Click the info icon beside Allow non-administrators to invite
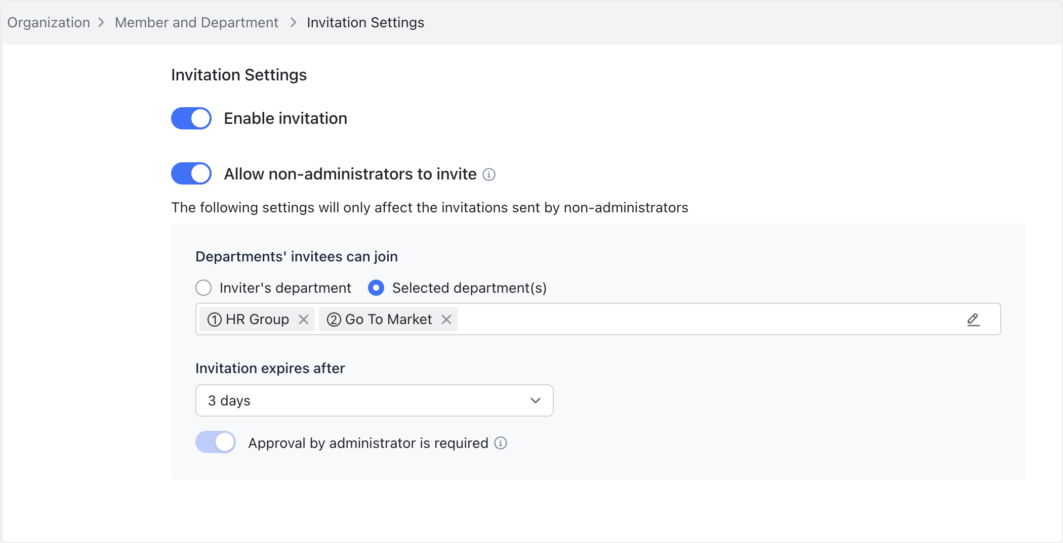 click(489, 174)
